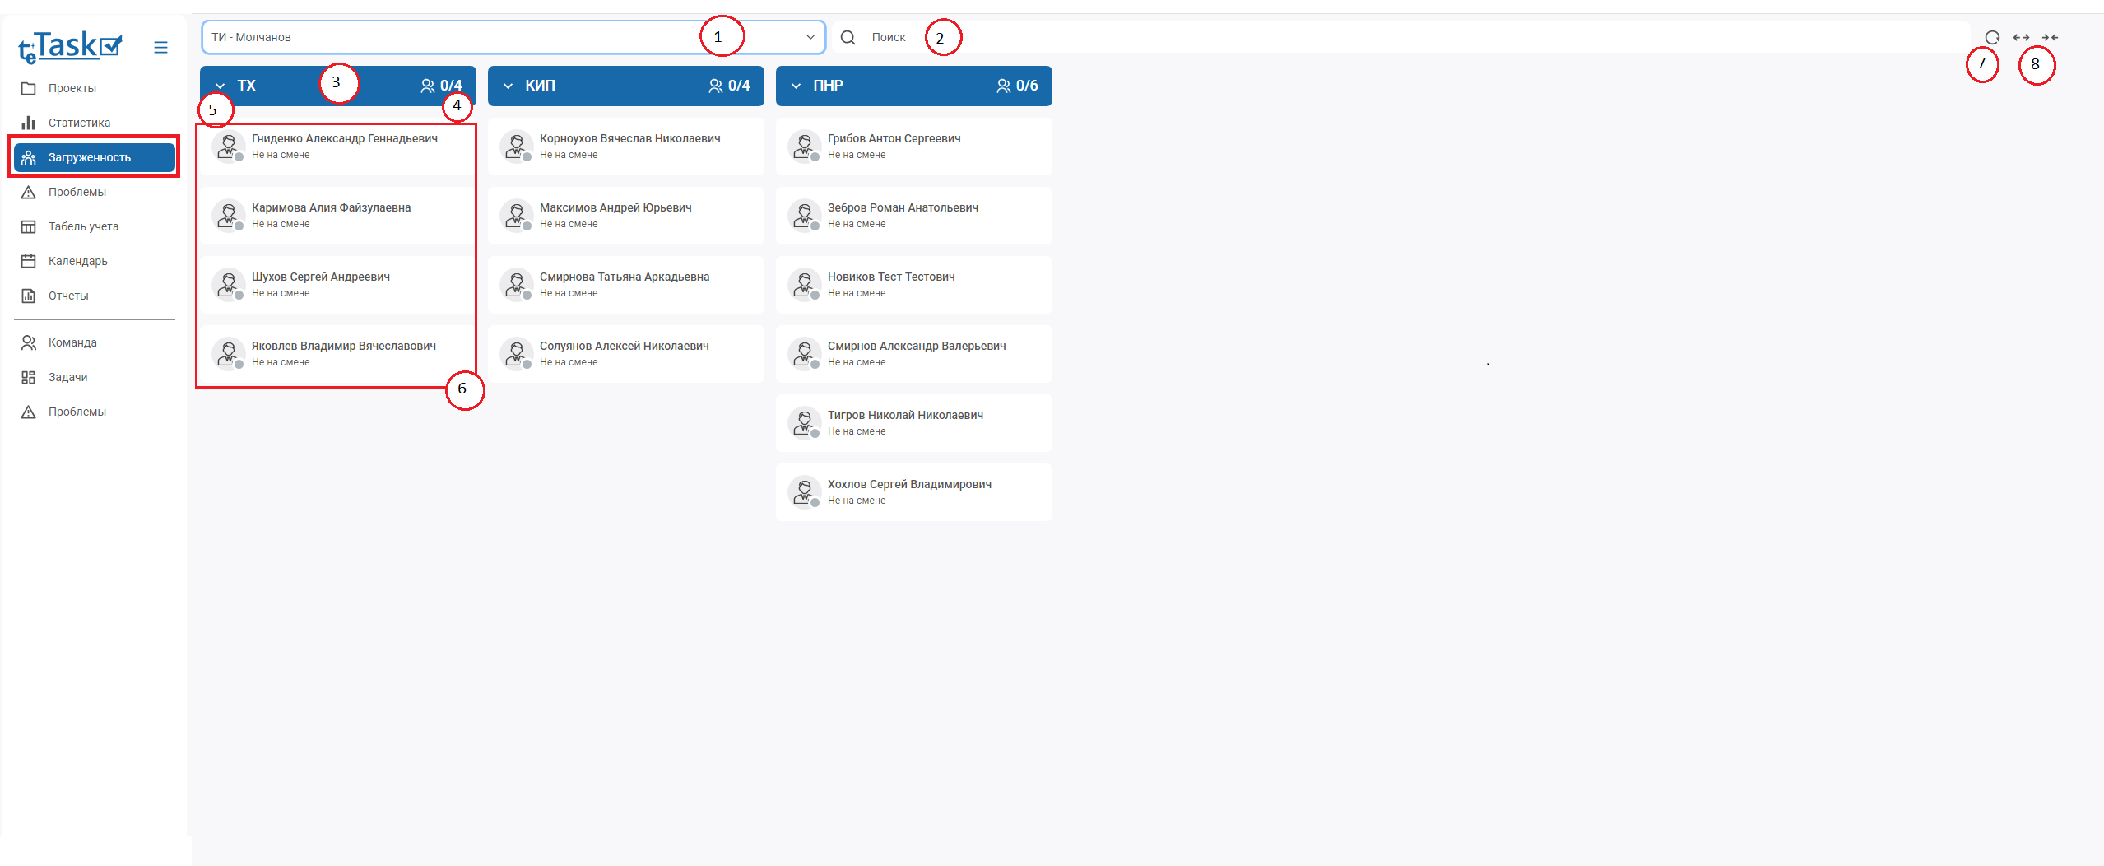Collapse the ТХ column
Viewport: 2104px width, 866px height.
[220, 86]
